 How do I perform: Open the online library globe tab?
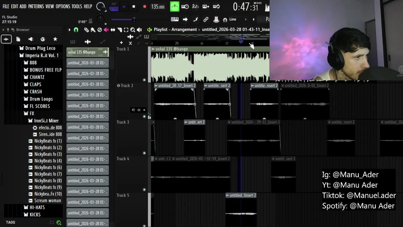pos(43,39)
